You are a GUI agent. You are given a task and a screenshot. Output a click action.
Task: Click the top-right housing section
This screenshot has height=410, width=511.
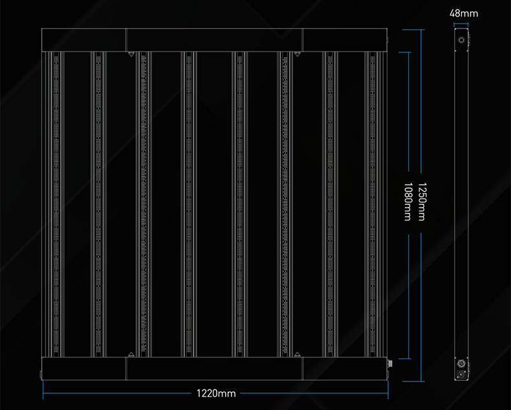[x=344, y=40]
